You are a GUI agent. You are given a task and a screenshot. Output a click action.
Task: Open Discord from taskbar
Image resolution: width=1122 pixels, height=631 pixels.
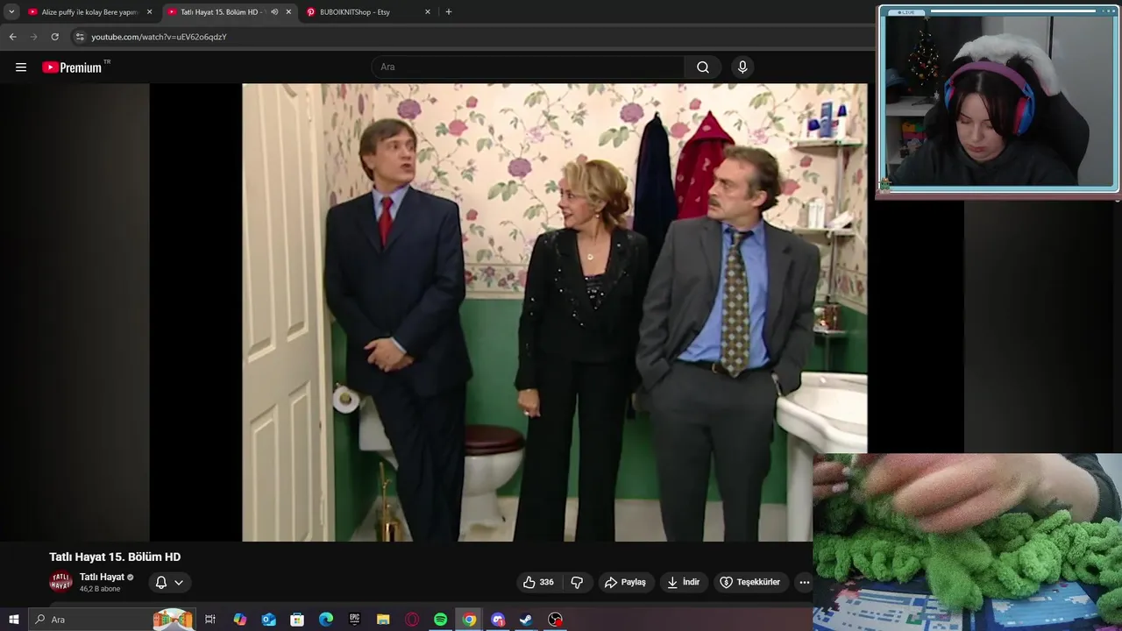(498, 620)
